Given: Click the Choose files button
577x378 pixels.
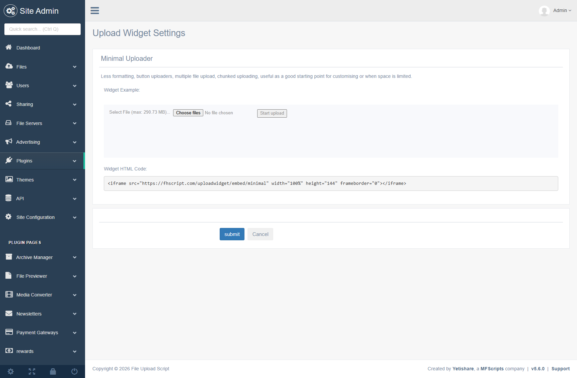Looking at the screenshot, I should (x=188, y=113).
